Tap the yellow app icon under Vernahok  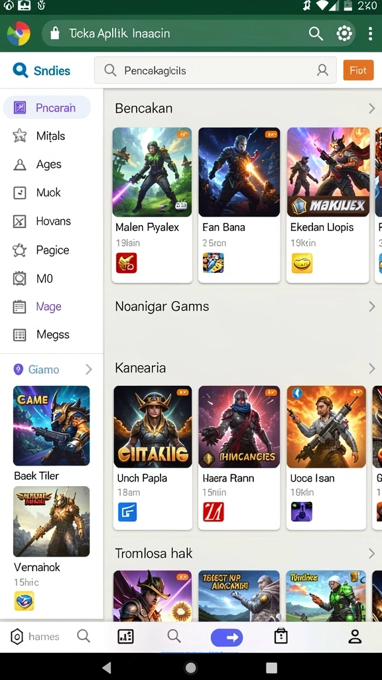[x=25, y=601]
